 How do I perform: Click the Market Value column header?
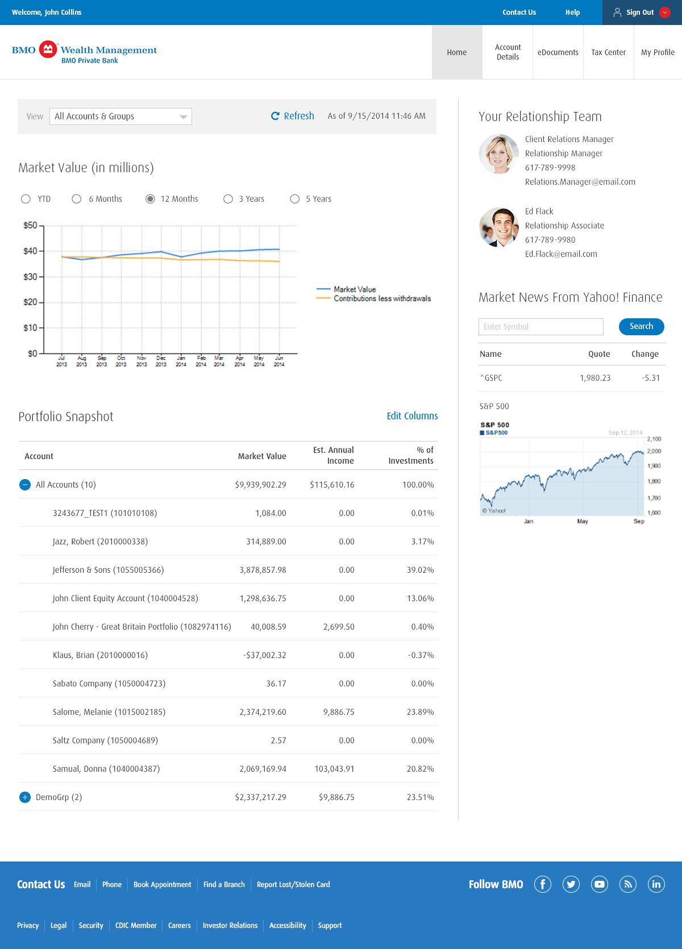tap(262, 456)
